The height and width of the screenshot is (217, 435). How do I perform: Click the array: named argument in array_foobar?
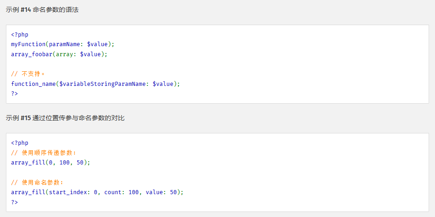[66, 54]
